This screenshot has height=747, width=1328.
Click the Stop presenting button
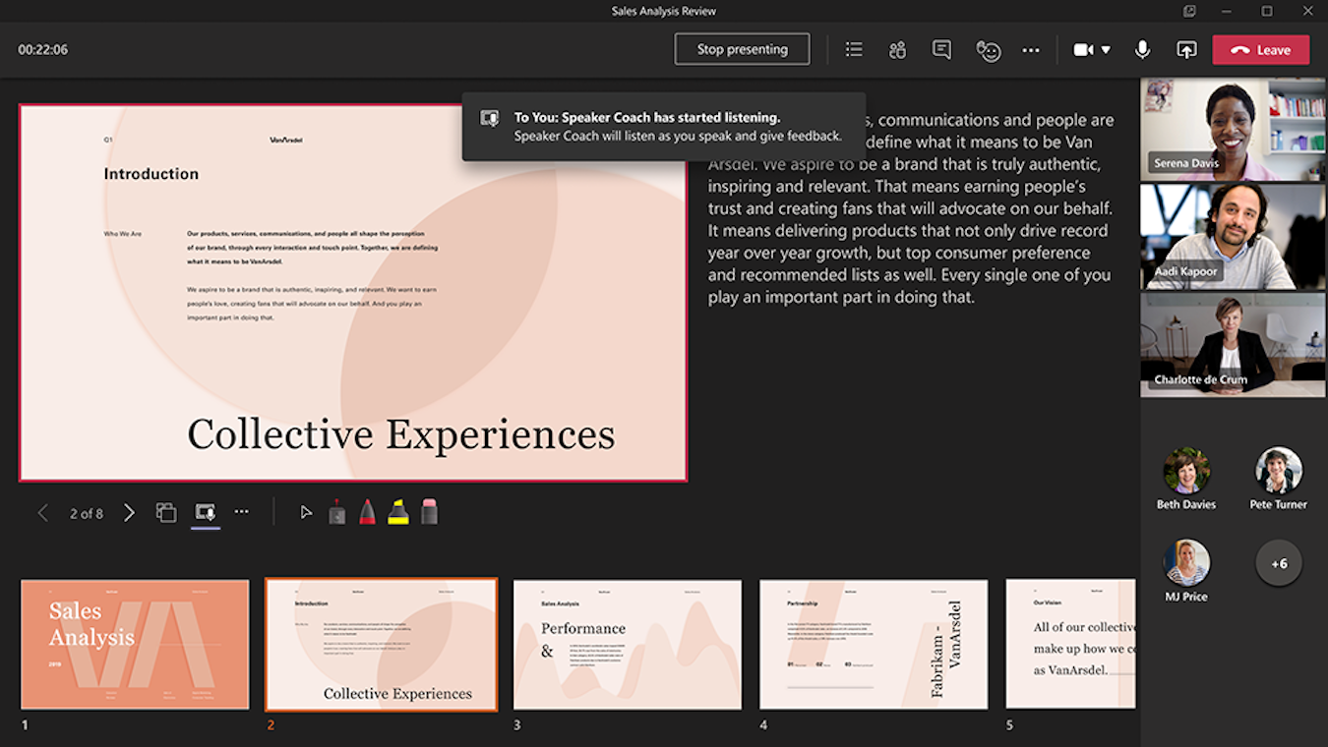coord(742,48)
